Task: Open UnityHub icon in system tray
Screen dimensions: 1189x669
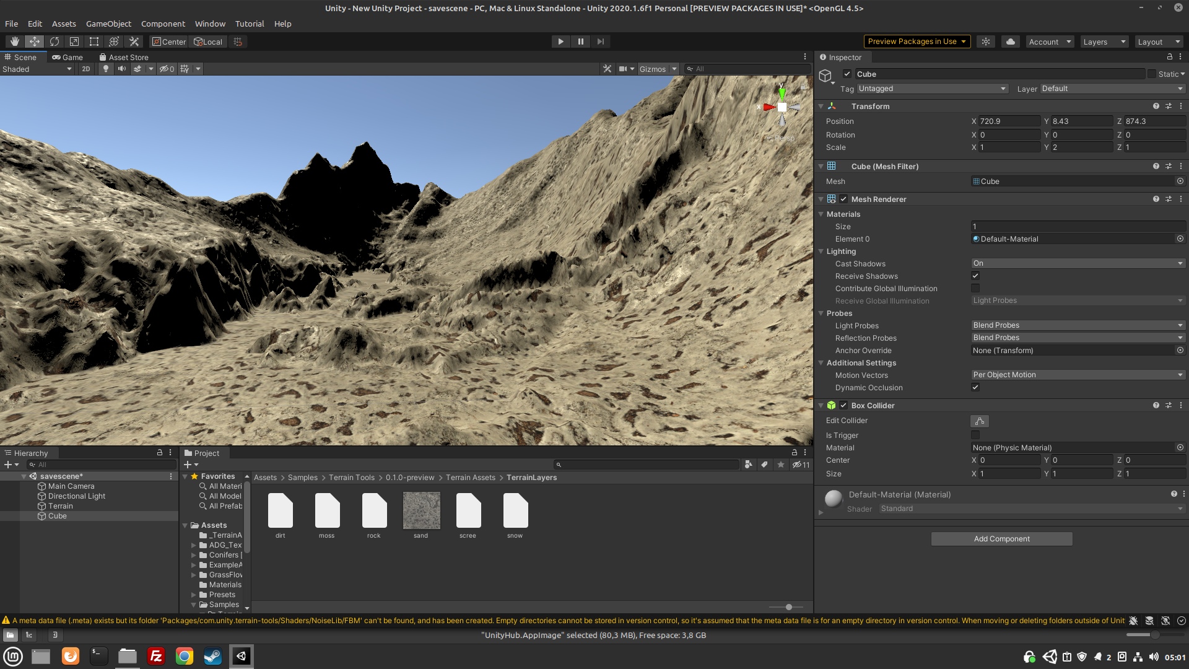Action: click(x=1050, y=657)
